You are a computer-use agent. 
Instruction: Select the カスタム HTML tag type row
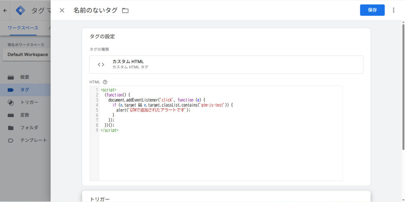226,64
